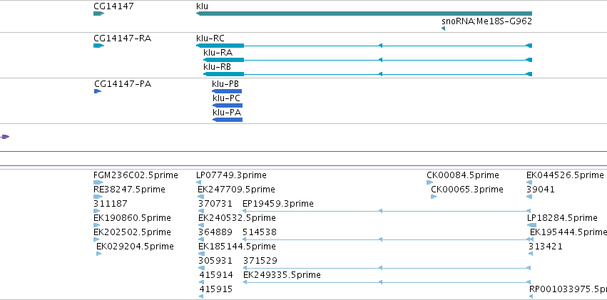This screenshot has width=607, height=300.
Task: Click the purple arrow at left edge
Action: tap(5, 137)
